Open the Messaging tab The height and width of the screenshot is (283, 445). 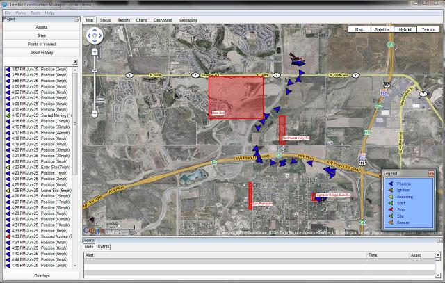[188, 20]
